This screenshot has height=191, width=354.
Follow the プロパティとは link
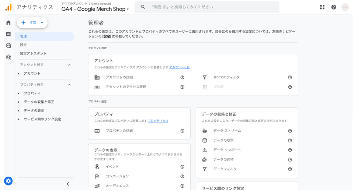158,121
